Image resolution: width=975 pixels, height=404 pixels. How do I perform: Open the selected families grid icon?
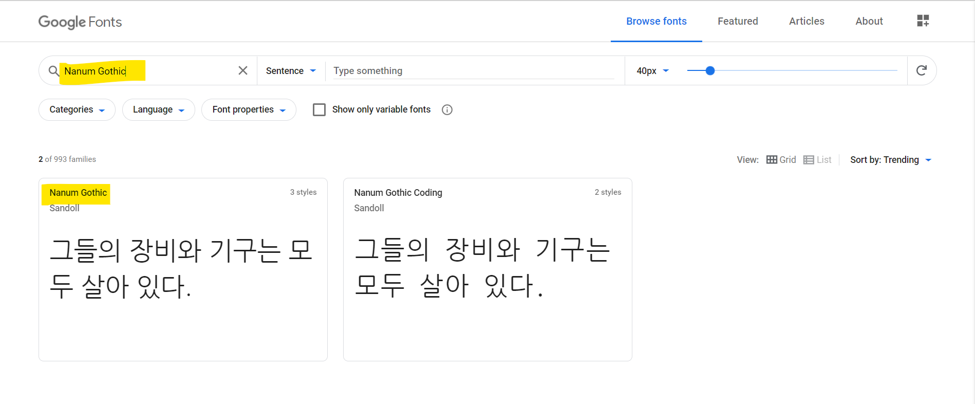pyautogui.click(x=923, y=21)
